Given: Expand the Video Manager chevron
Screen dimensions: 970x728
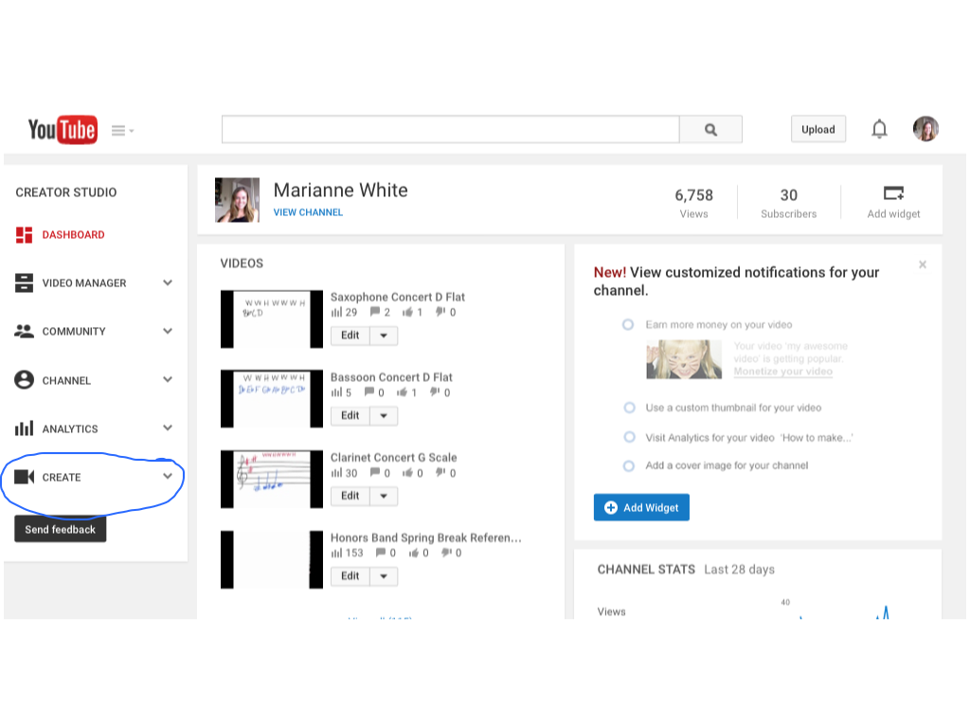Looking at the screenshot, I should coord(168,282).
